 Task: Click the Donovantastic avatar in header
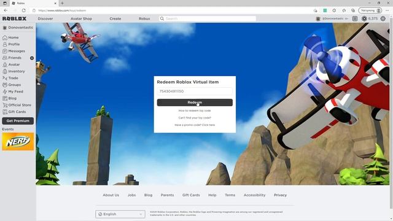pyautogui.click(x=318, y=19)
